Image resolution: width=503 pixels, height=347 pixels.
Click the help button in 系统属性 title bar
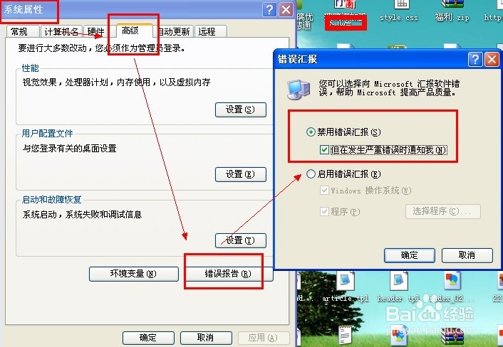[x=269, y=10]
